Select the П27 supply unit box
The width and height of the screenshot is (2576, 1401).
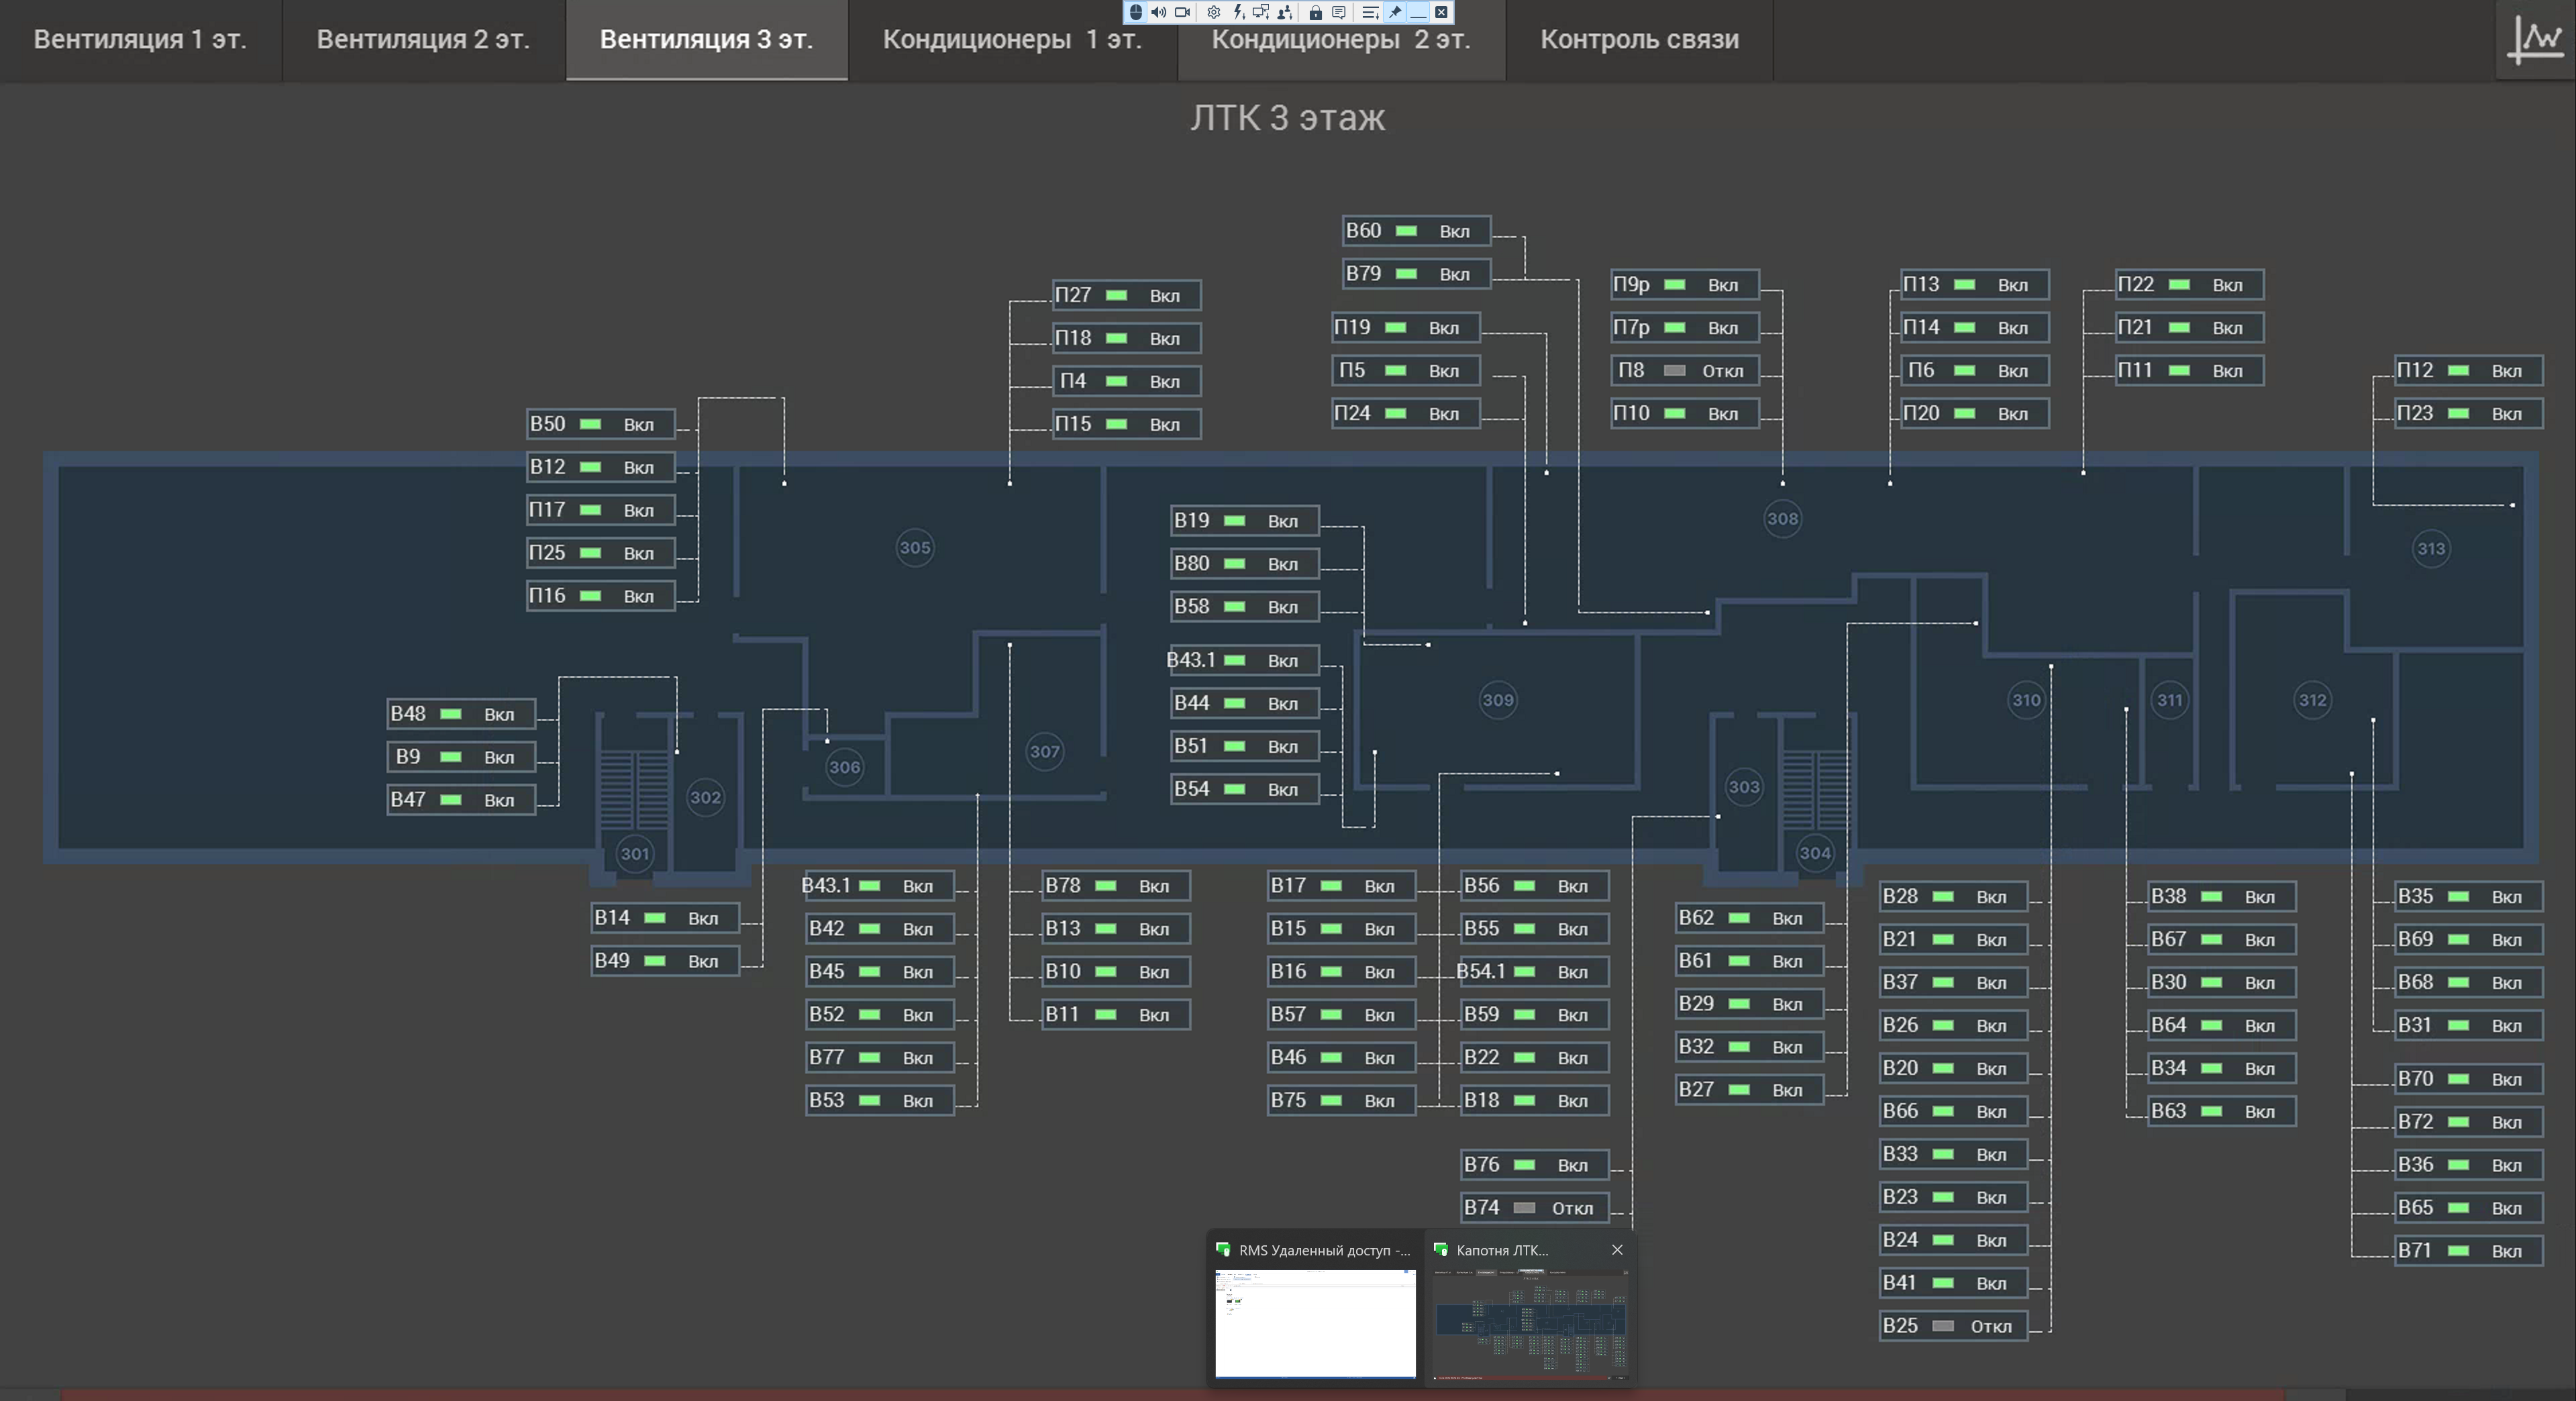click(1126, 295)
